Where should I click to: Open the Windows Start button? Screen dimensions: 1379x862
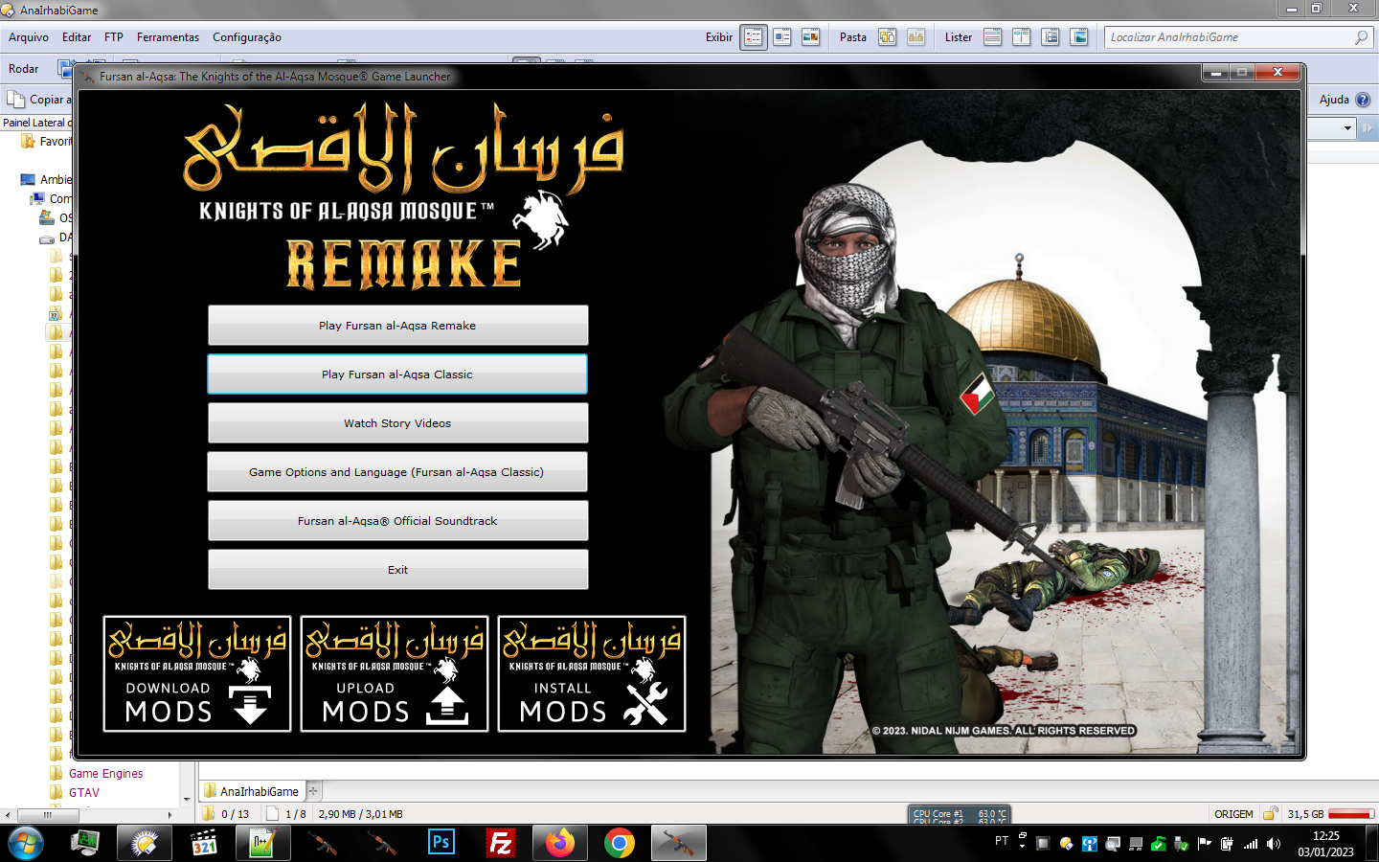coord(26,844)
